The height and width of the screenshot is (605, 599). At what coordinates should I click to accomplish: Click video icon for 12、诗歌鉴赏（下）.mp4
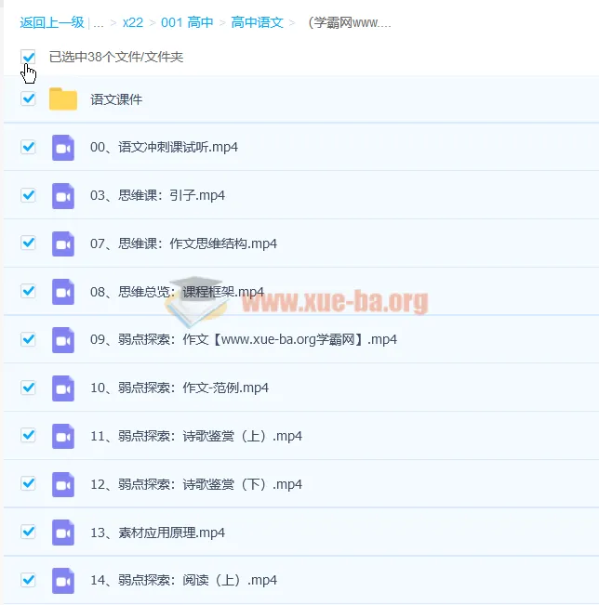point(63,484)
